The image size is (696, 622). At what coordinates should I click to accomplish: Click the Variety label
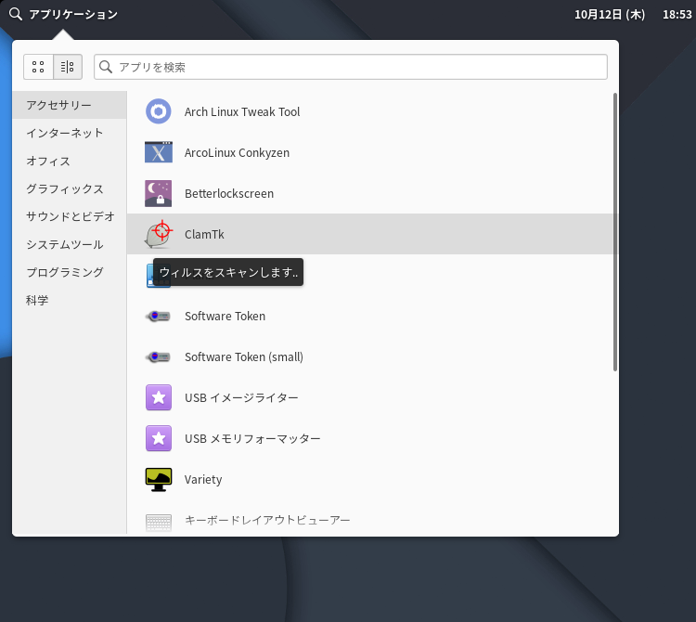(203, 479)
